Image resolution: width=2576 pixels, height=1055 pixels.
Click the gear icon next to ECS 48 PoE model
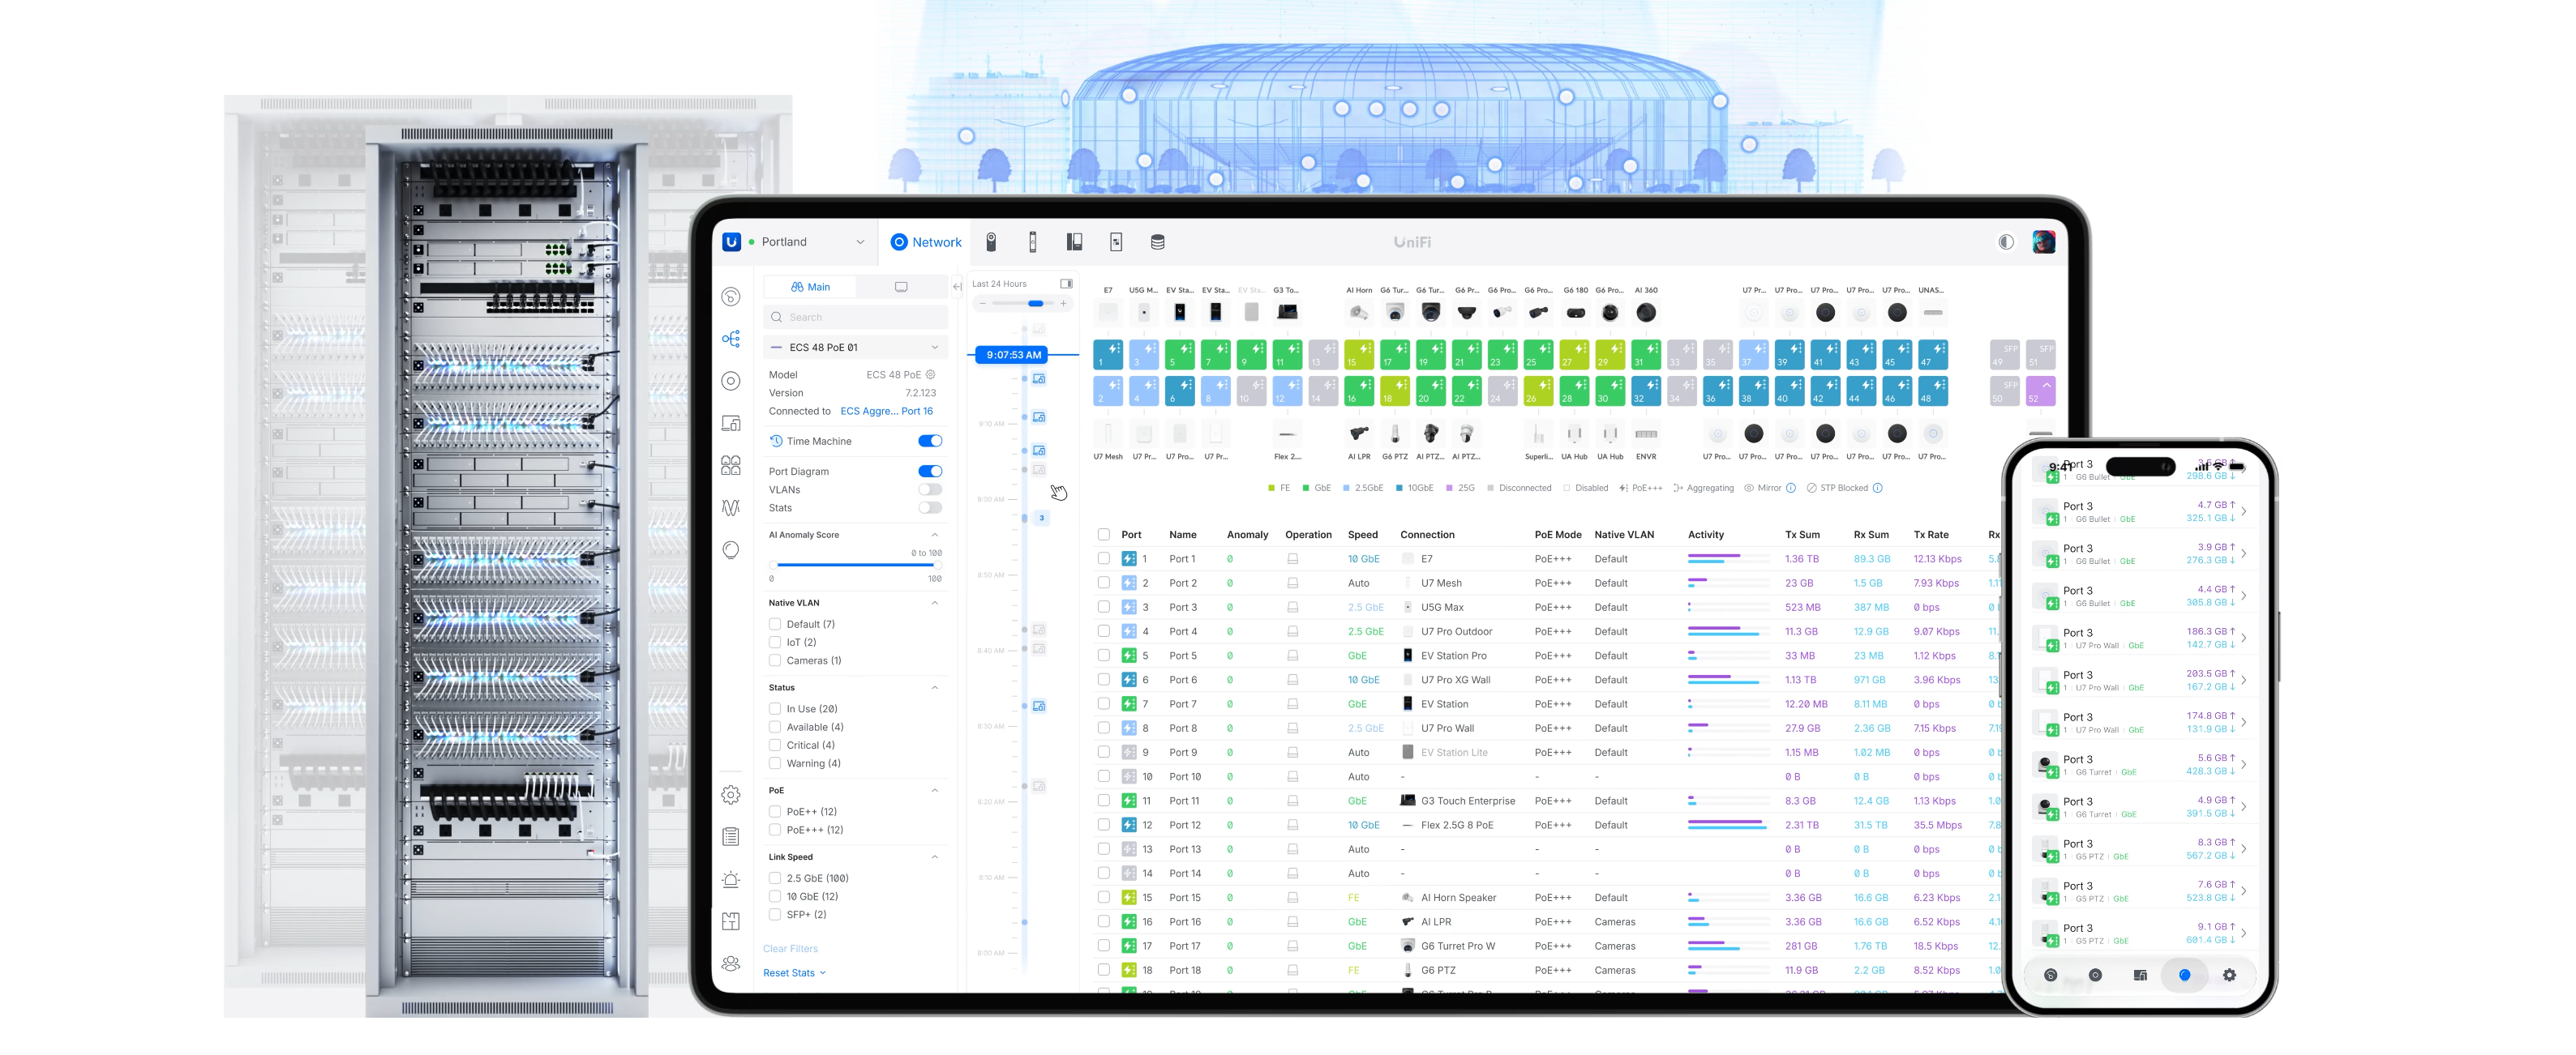click(x=930, y=374)
